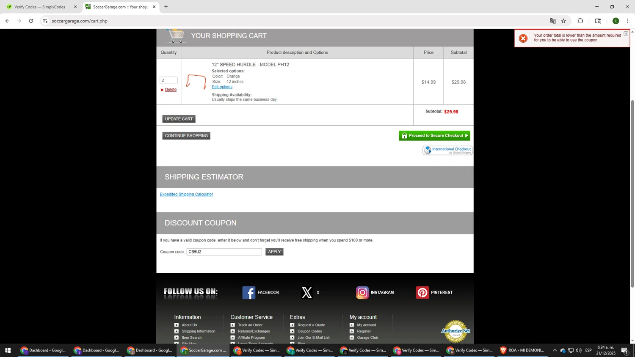
Task: Click the UPDATE CART button
Action: click(179, 119)
